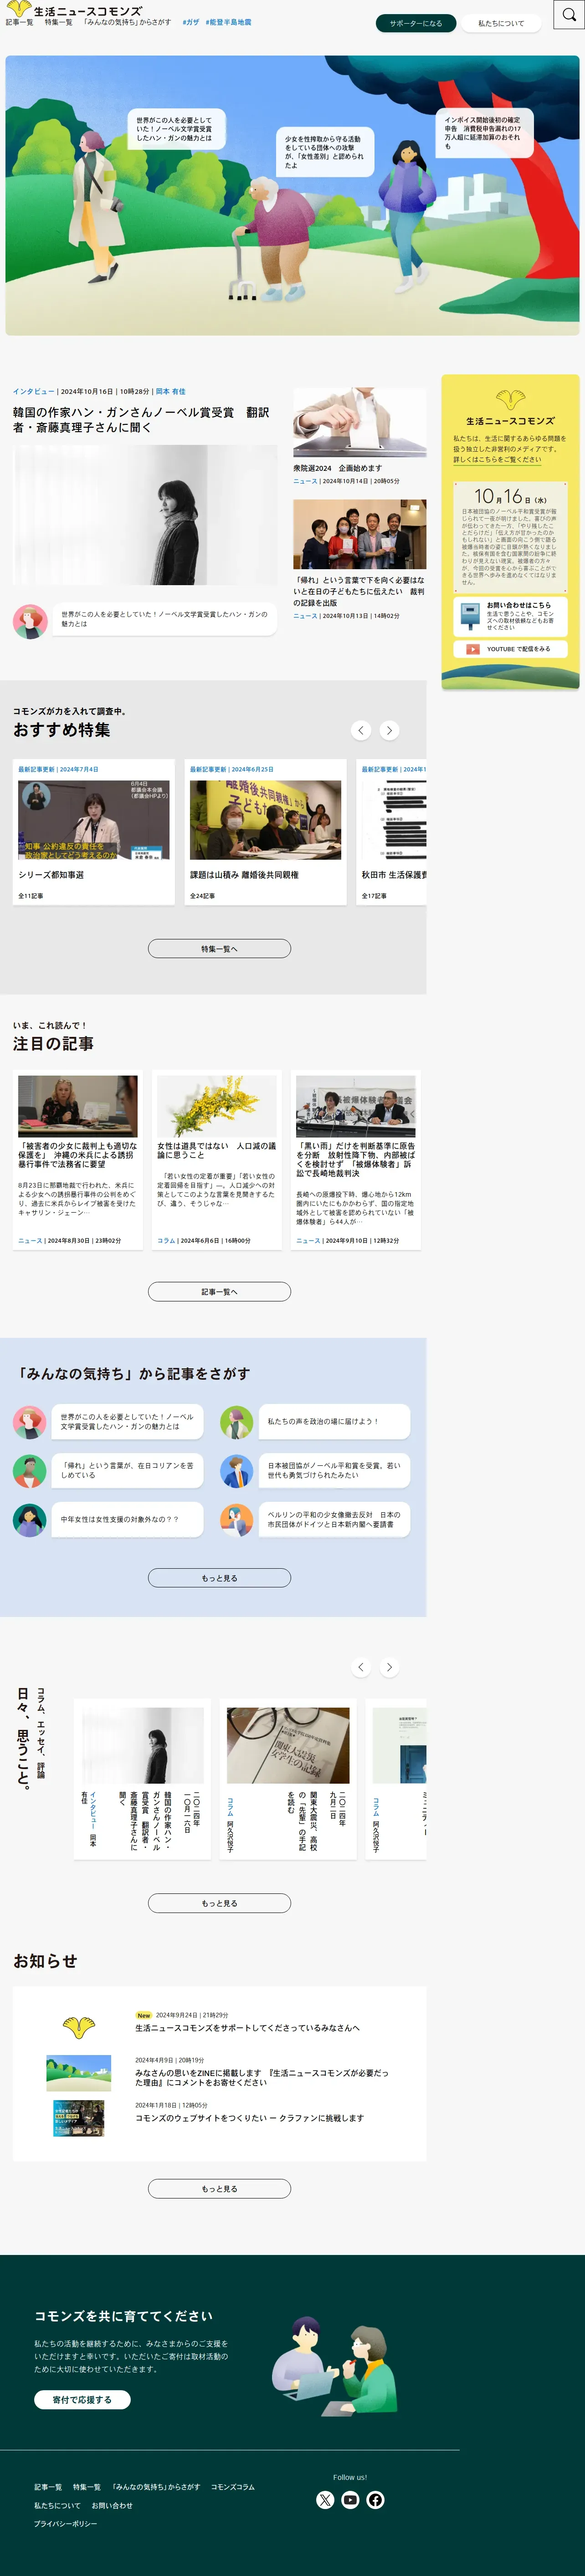Open the 関東大震災 column card
The height and width of the screenshot is (2576, 585).
(x=288, y=1779)
